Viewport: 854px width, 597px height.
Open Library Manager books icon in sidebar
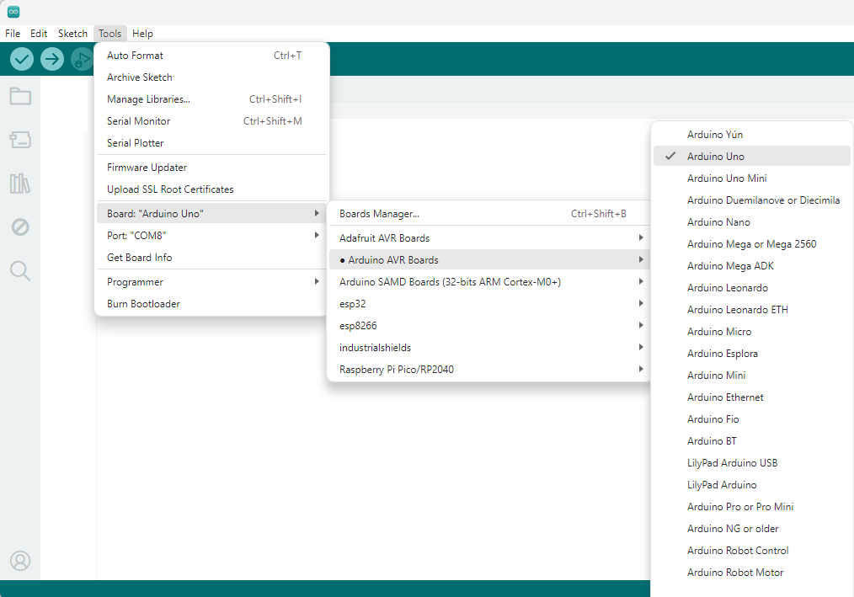[x=20, y=184]
